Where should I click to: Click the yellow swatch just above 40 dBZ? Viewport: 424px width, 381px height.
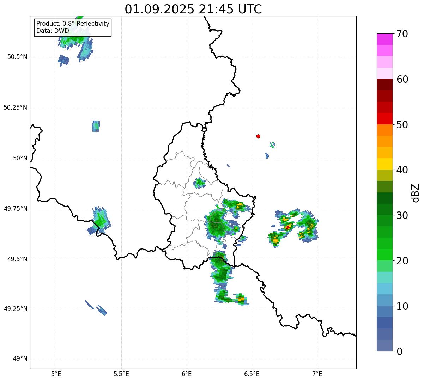(384, 164)
